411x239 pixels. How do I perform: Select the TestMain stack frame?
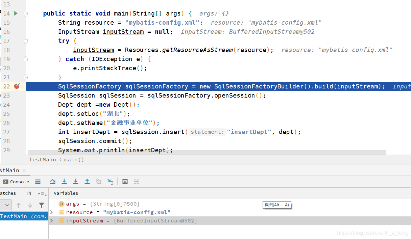point(24,216)
